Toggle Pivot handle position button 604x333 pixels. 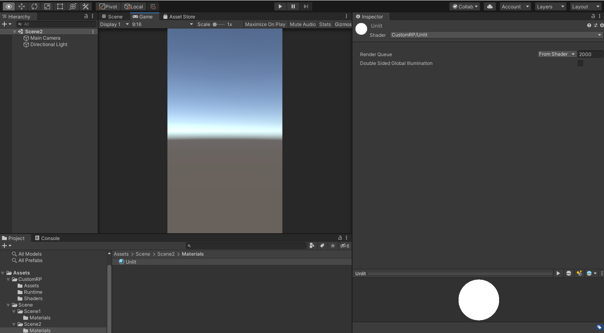108,6
